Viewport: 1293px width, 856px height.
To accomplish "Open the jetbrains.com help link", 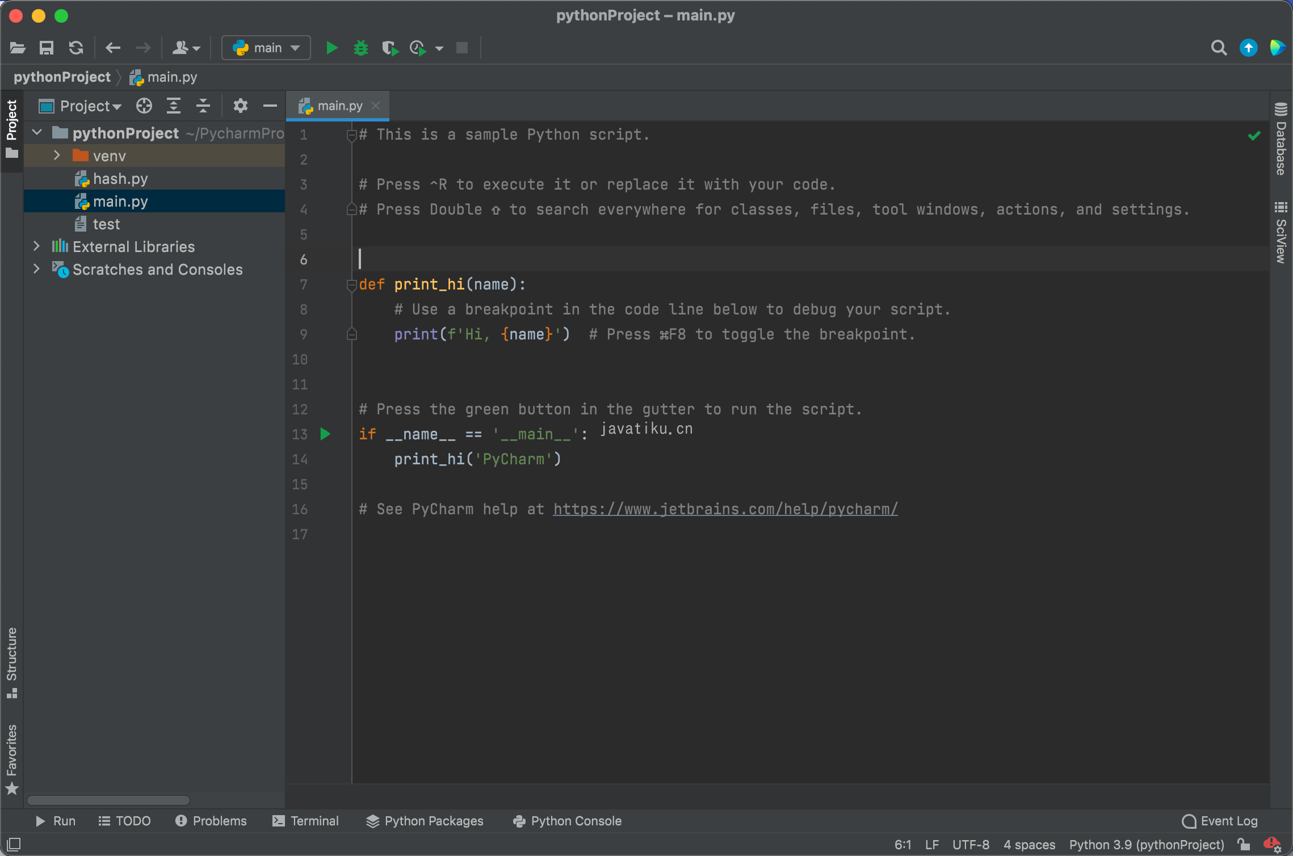I will click(x=725, y=509).
